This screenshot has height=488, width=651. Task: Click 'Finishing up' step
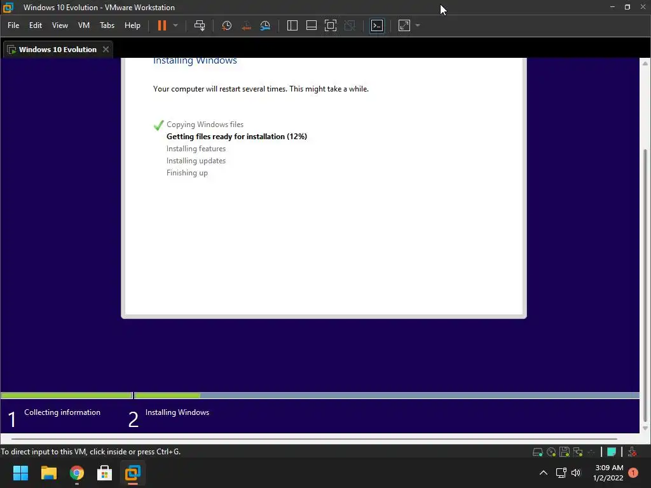point(187,173)
